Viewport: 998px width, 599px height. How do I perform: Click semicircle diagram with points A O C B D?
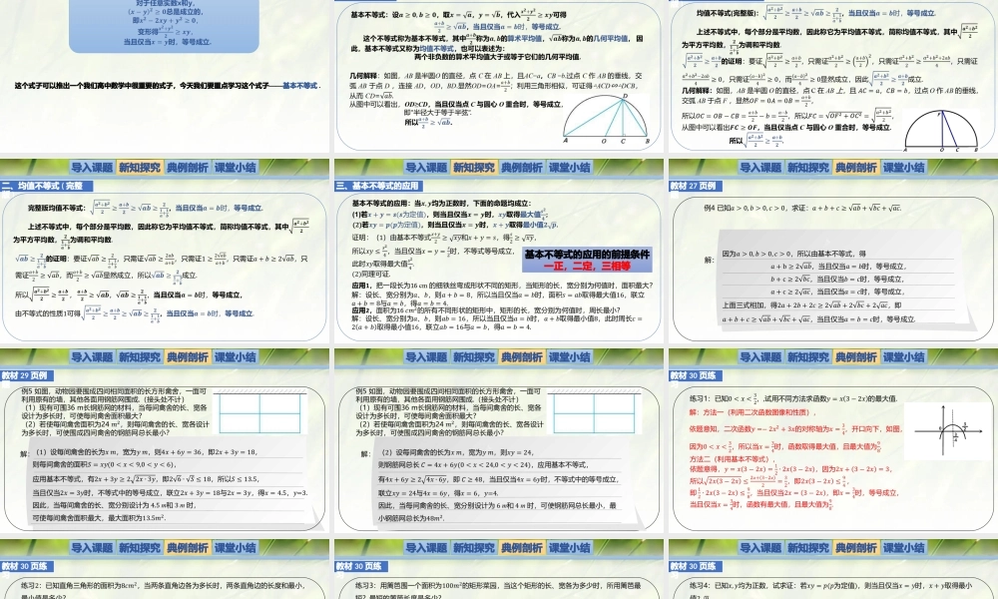606,119
